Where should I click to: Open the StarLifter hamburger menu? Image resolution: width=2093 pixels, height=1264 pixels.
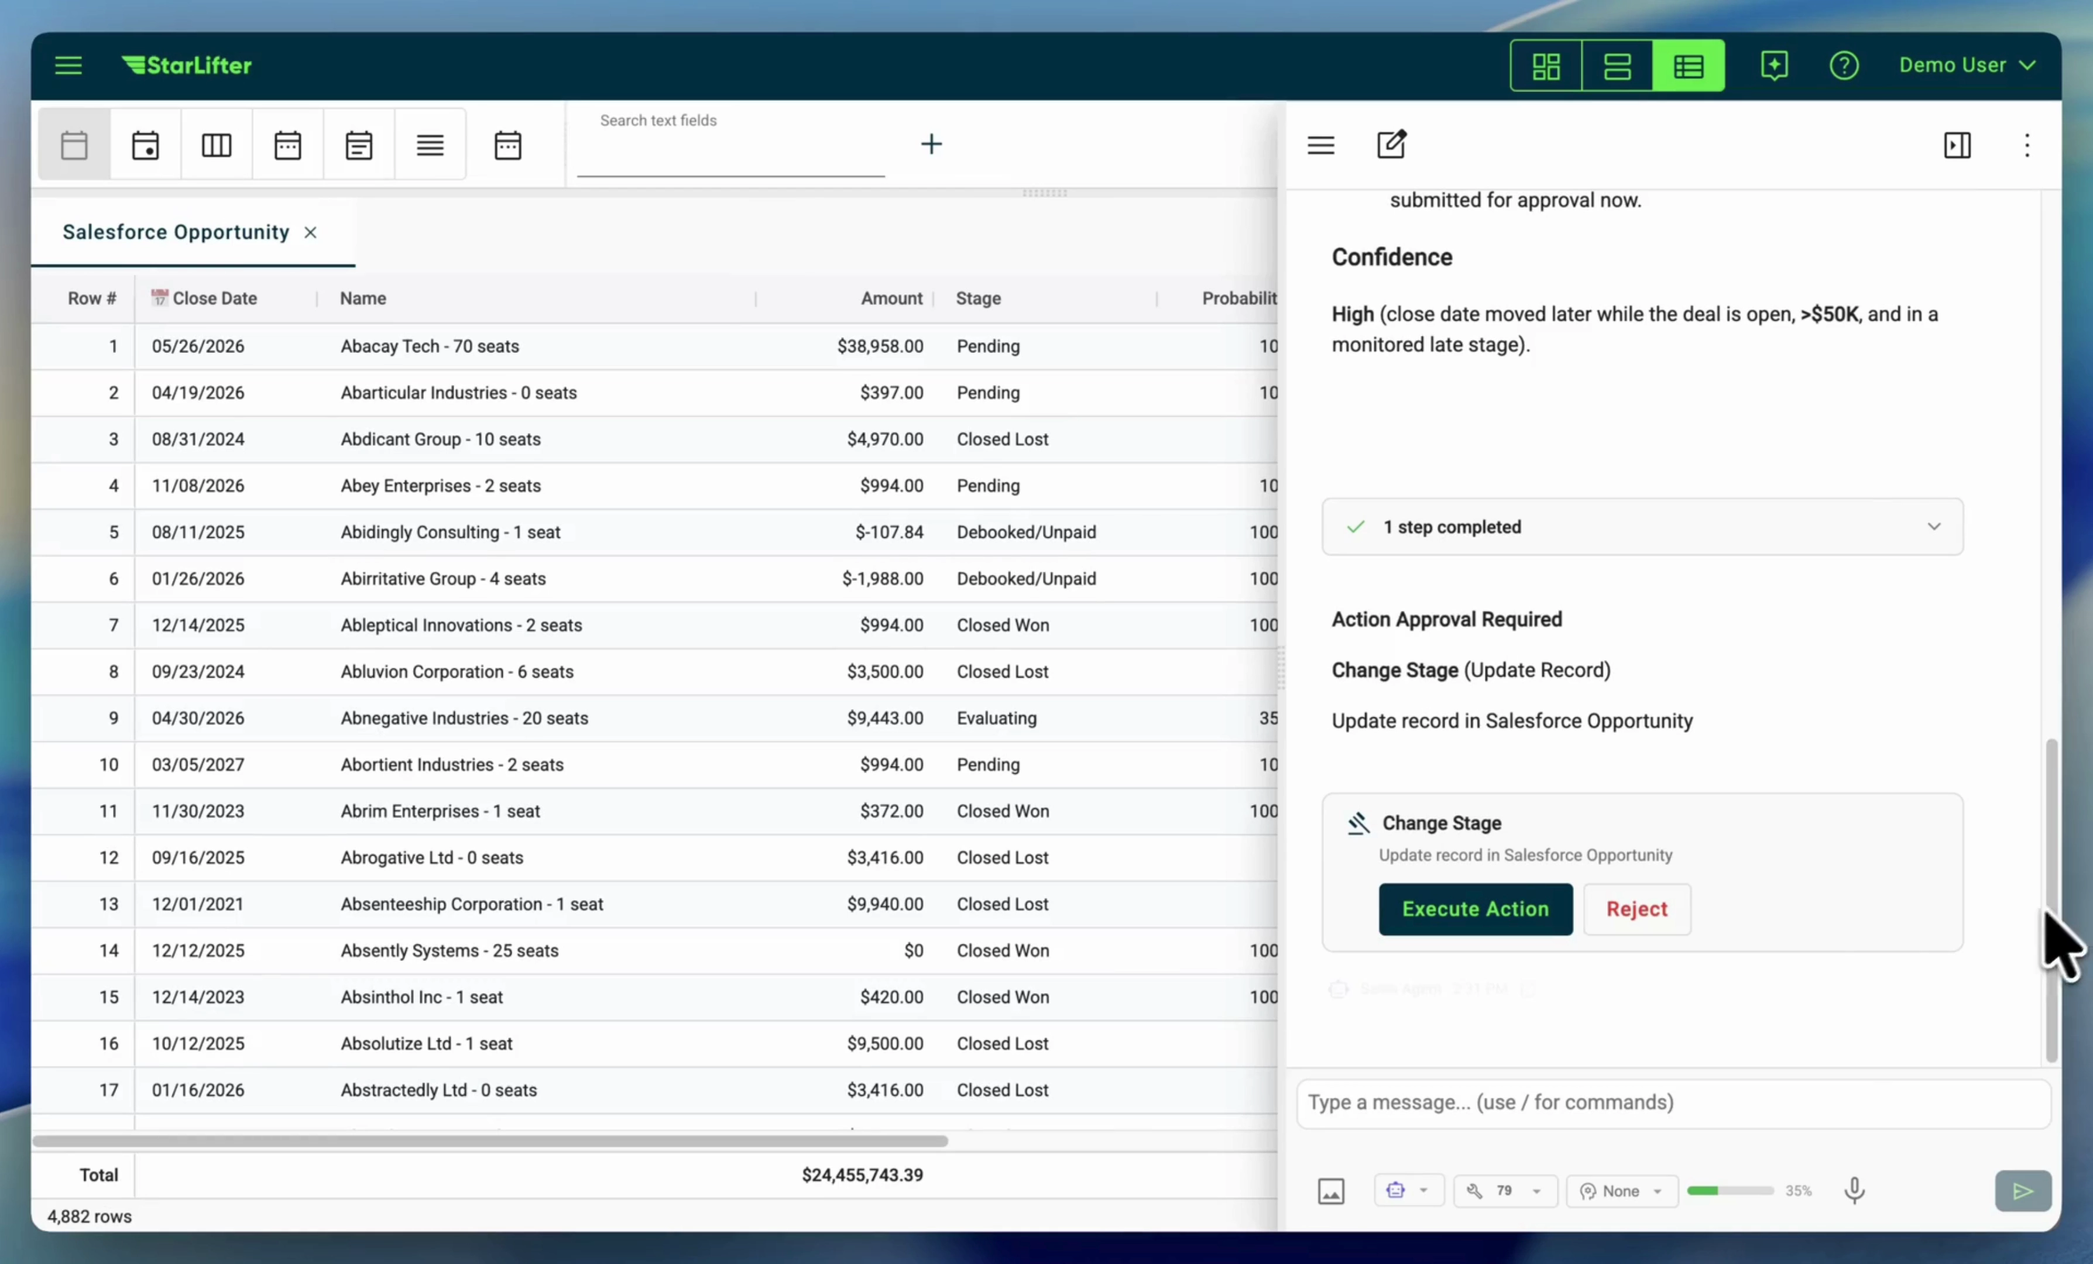pos(68,66)
